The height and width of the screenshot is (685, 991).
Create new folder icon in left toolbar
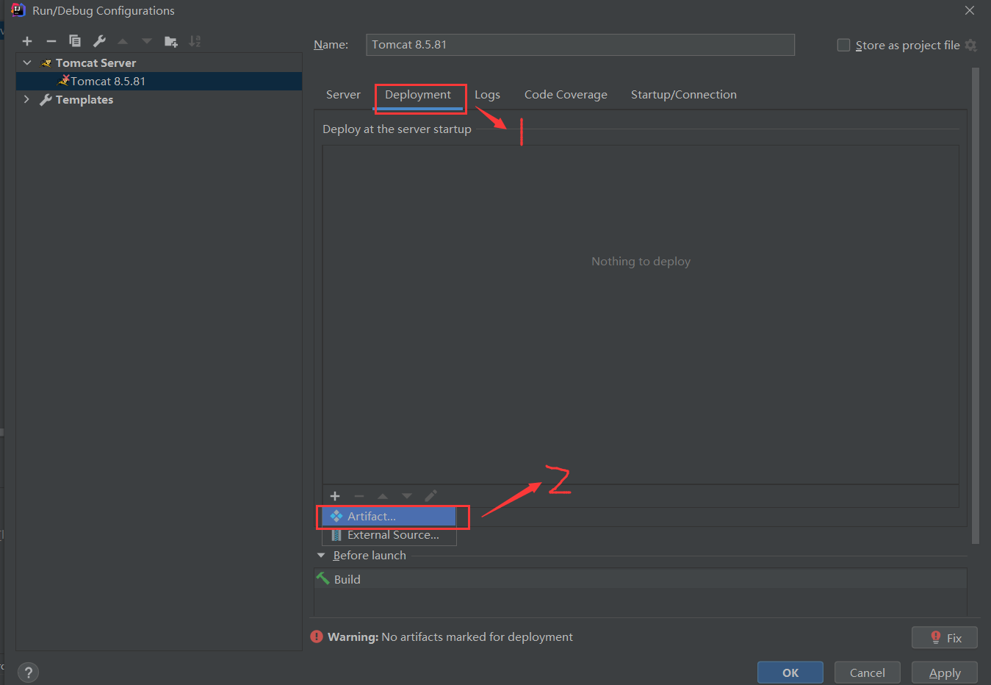[x=171, y=41]
